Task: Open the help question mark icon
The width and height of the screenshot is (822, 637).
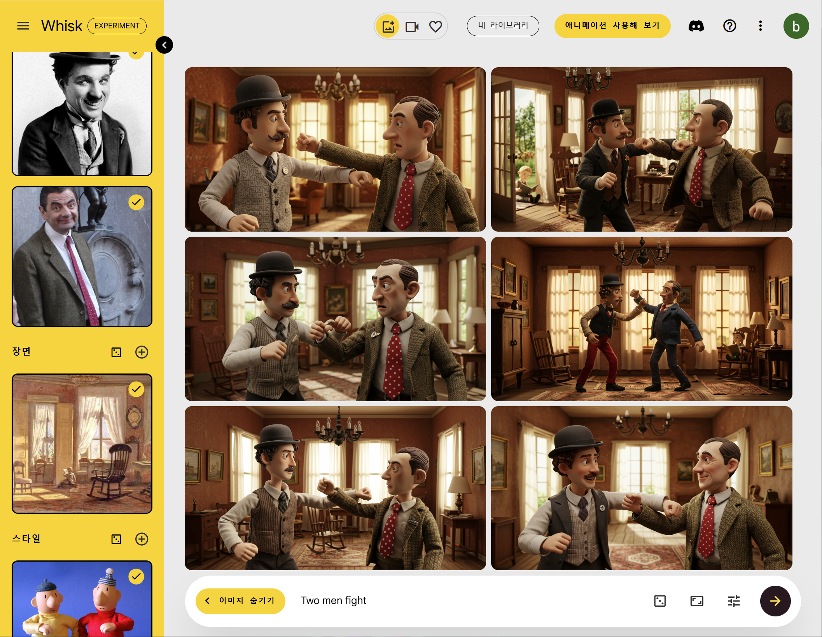Action: coord(729,26)
